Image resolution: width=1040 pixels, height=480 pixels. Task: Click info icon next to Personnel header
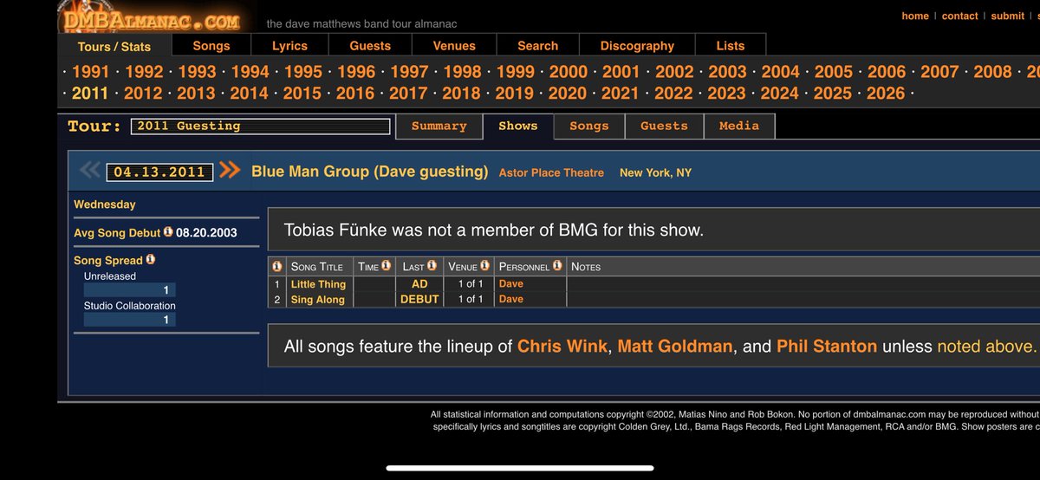click(x=557, y=266)
